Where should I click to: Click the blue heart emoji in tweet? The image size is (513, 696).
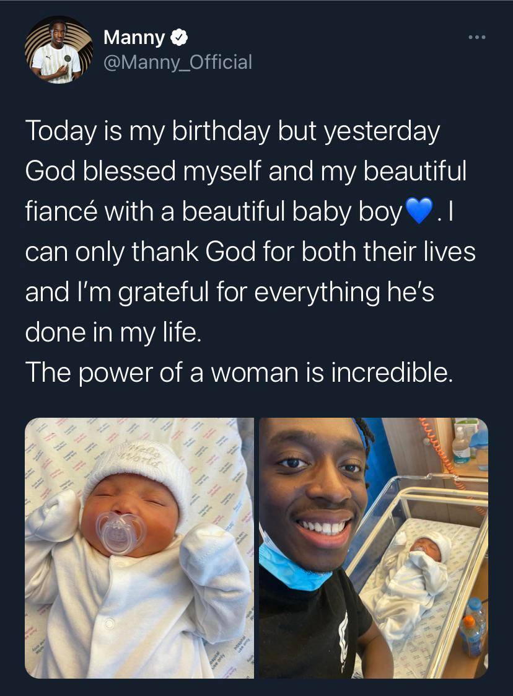coord(418,211)
